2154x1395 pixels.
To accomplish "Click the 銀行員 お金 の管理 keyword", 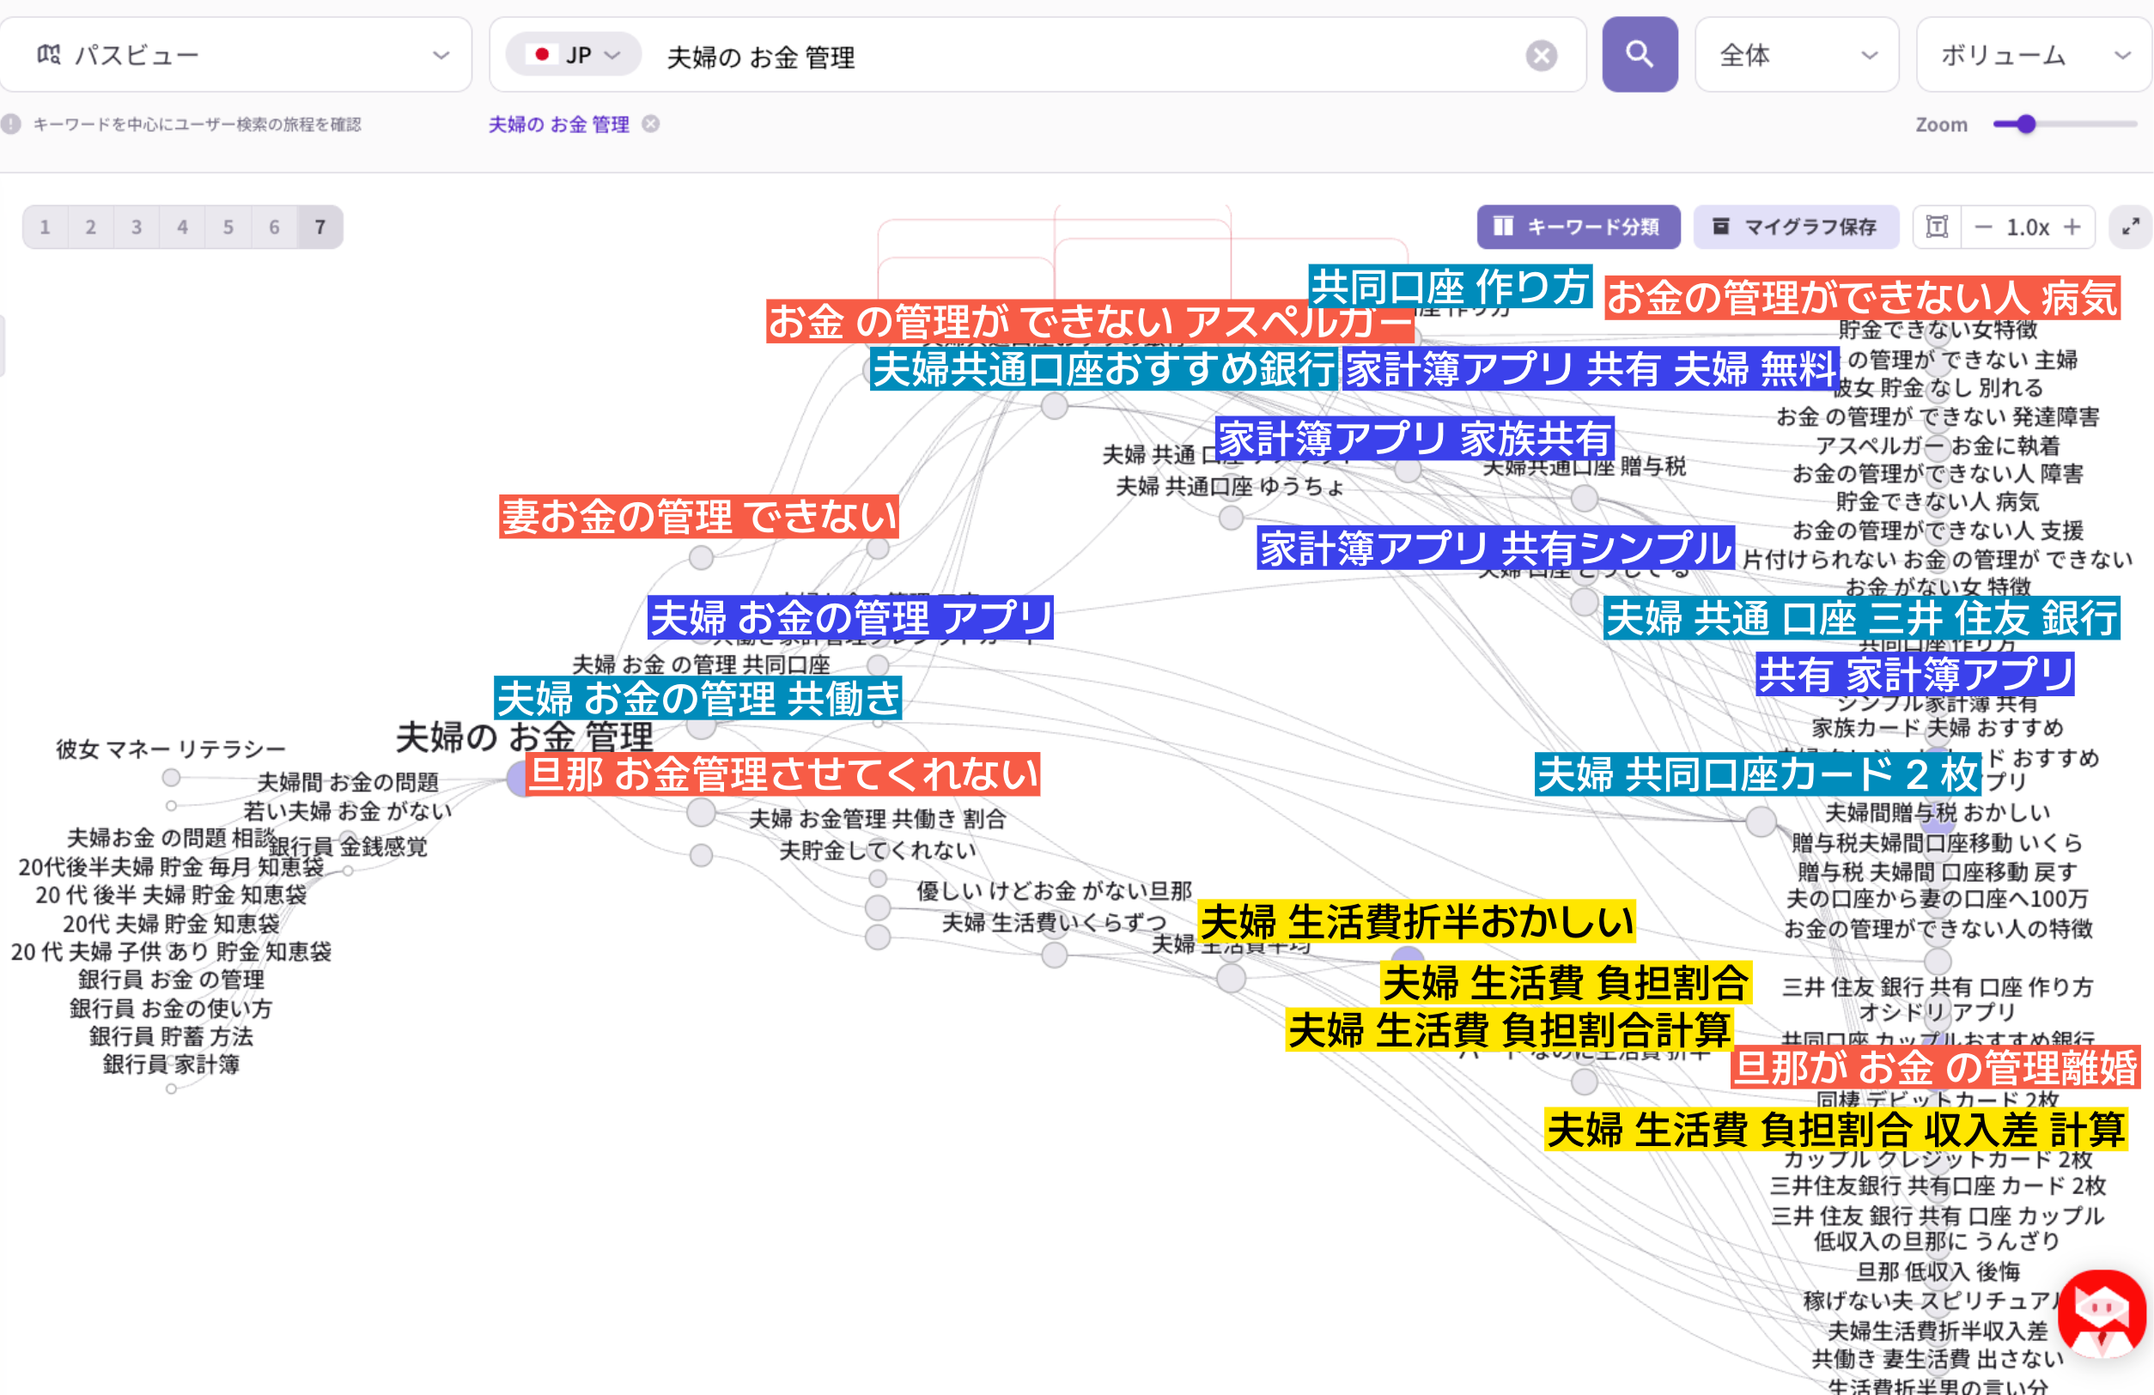I will (x=171, y=979).
